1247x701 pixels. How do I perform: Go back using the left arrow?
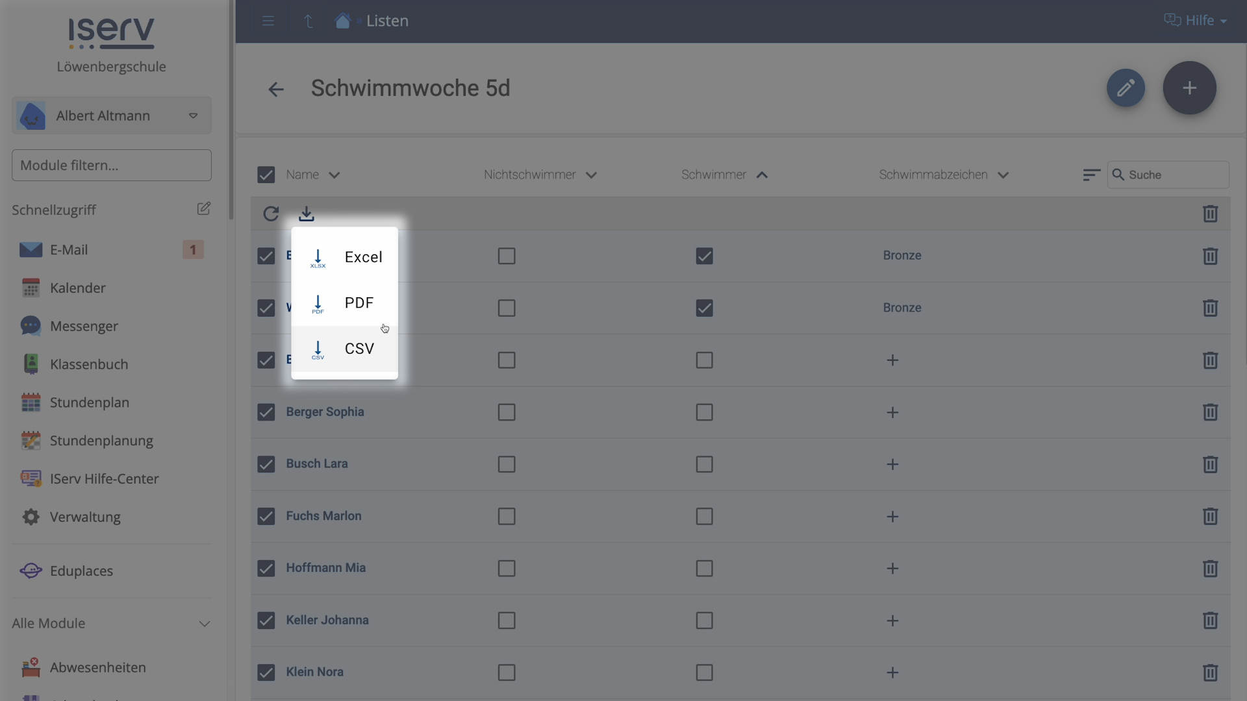pos(276,89)
